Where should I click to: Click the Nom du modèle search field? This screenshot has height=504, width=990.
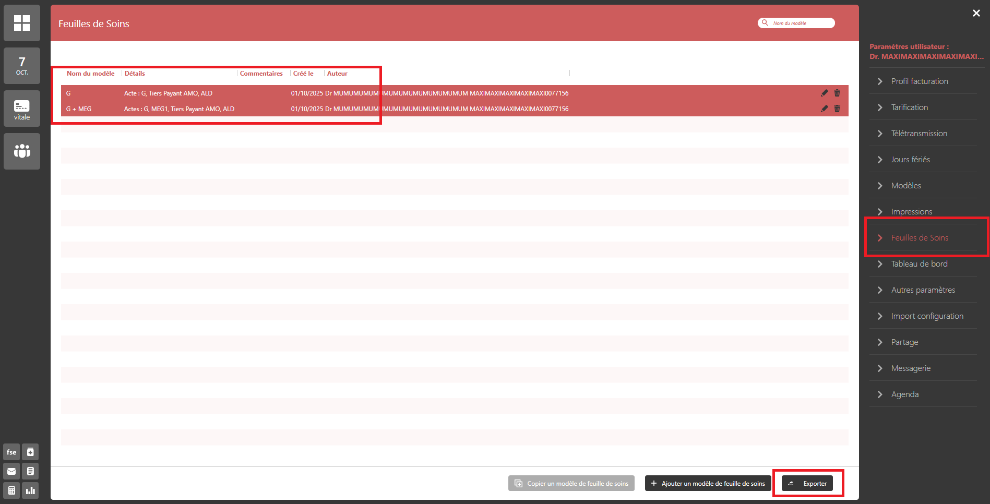point(801,23)
